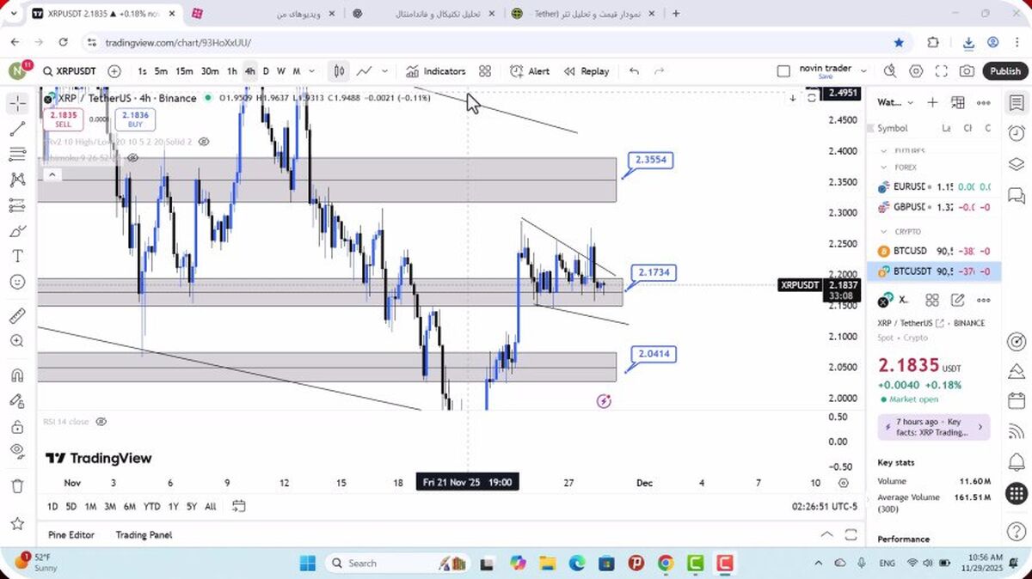The width and height of the screenshot is (1032, 579).
Task: Open the Indicators dialog
Action: pyautogui.click(x=435, y=71)
